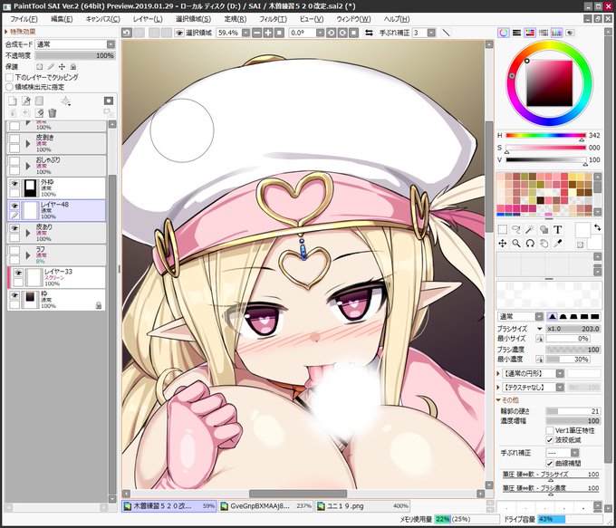This screenshot has width=616, height=528.
Task: Open the ウィンドウ(W) menu
Action: (353, 19)
